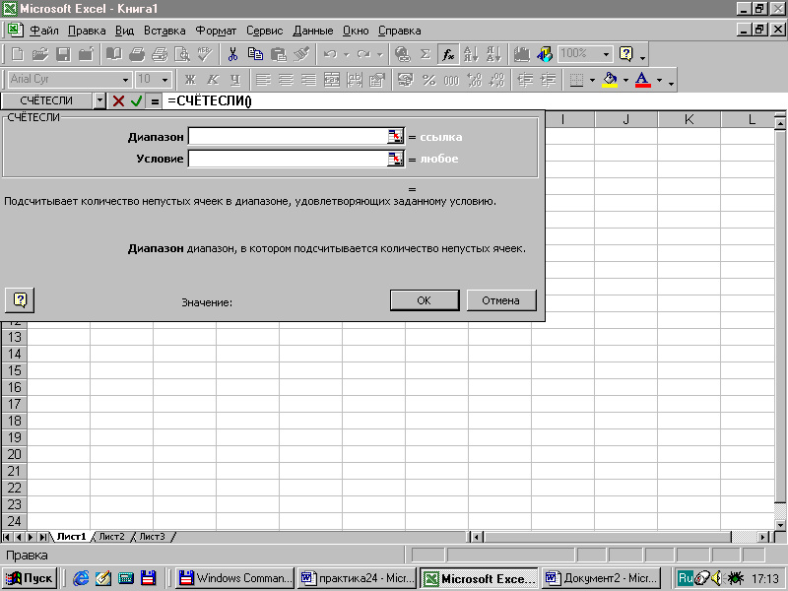Expand the Arial Cyr font dropdown

[126, 80]
